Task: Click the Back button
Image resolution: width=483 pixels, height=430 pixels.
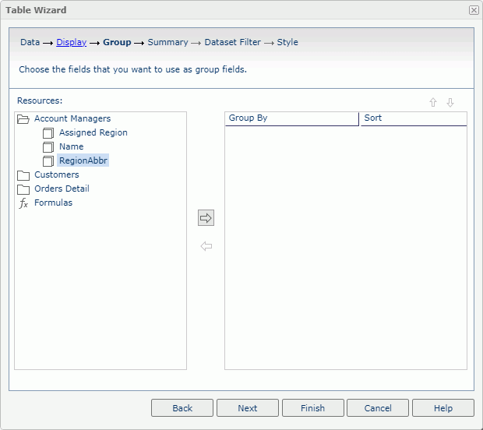Action: point(182,408)
